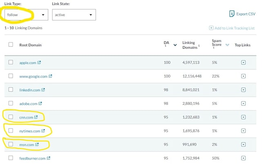This screenshot has height=164, width=278.
Task: Open the feedburner.com domain link
Action: tap(32, 158)
